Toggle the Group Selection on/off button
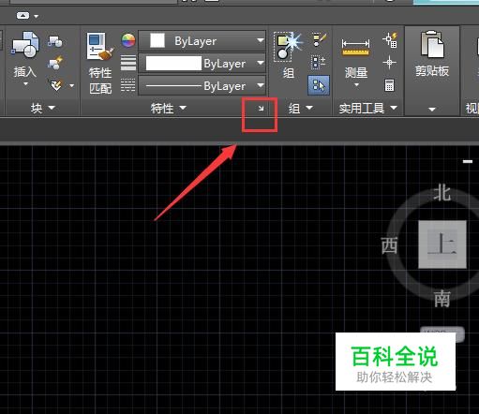The image size is (479, 414). tap(319, 84)
